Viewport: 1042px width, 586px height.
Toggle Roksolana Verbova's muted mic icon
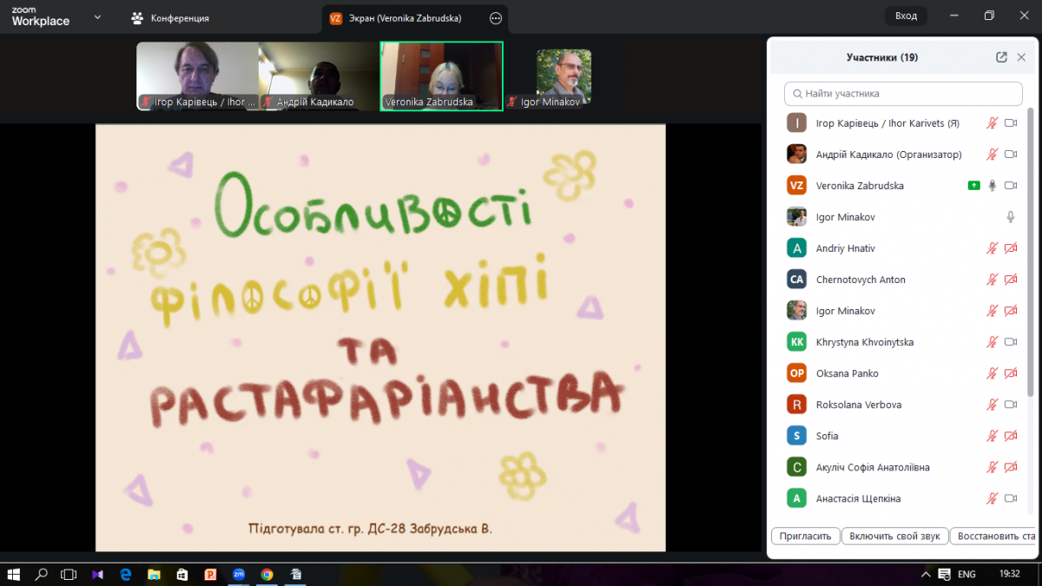pyautogui.click(x=992, y=404)
